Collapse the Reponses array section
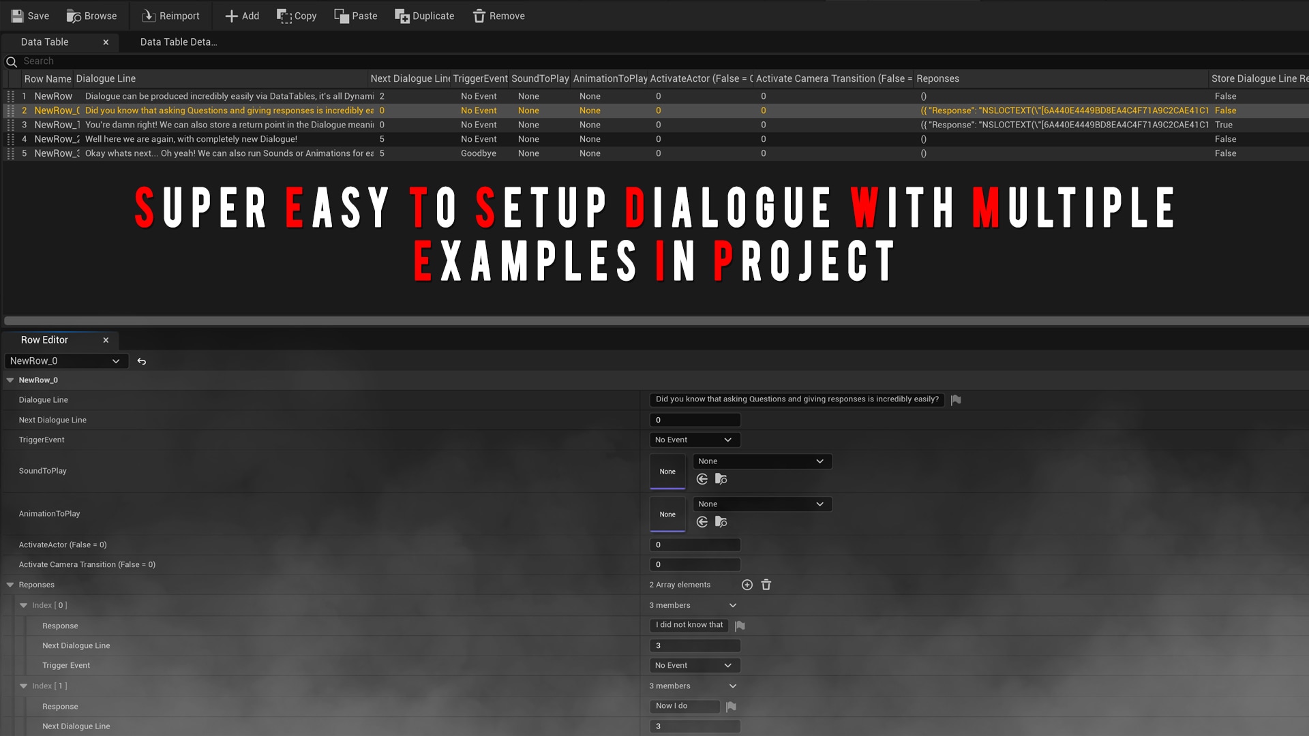The width and height of the screenshot is (1309, 736). coord(10,585)
